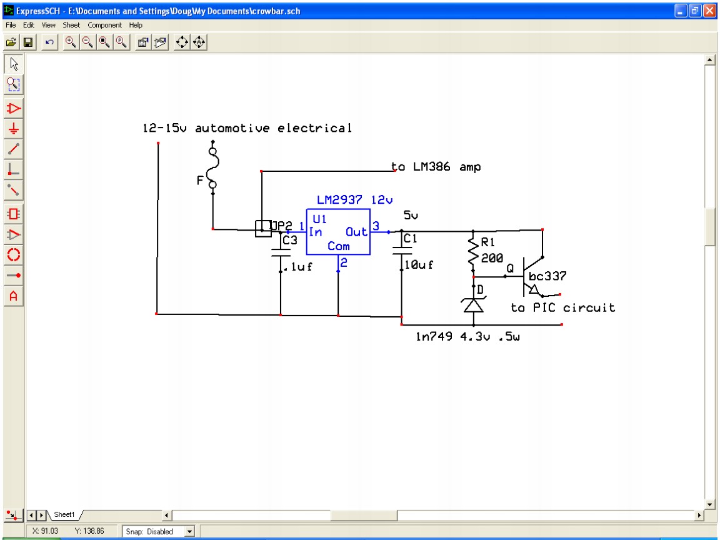Image resolution: width=720 pixels, height=540 pixels.
Task: Click the horizontal scrollbar thumb
Action: click(x=364, y=515)
